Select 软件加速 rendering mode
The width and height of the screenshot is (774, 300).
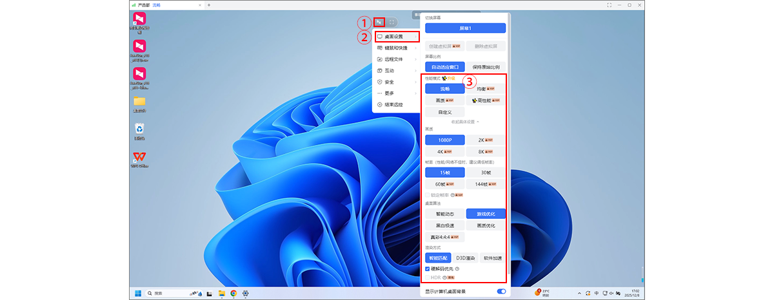tap(493, 258)
